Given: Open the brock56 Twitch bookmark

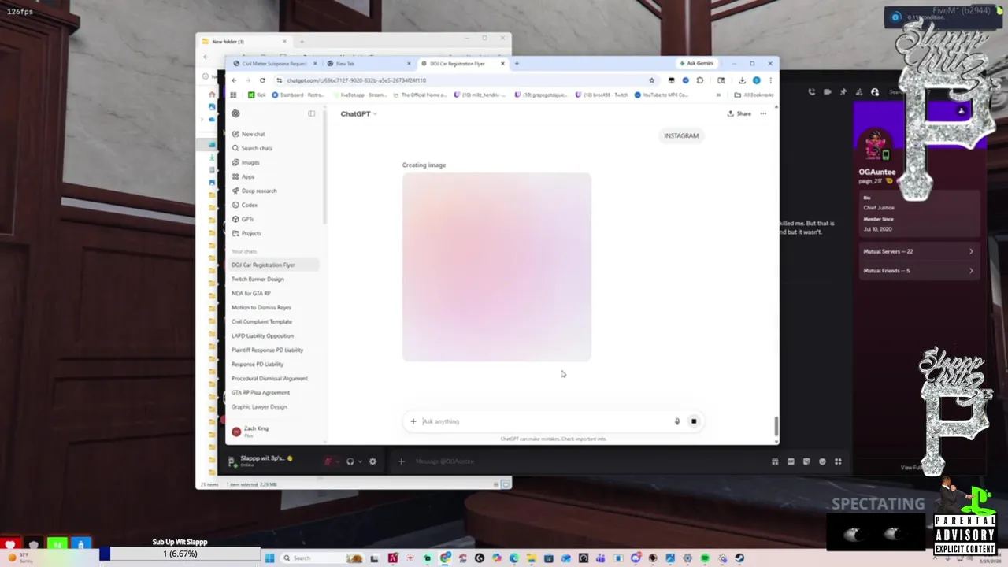Looking at the screenshot, I should click(602, 94).
